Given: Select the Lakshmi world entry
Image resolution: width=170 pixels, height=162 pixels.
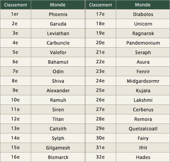Looking at the screenshot, I should pyautogui.click(x=143, y=100).
